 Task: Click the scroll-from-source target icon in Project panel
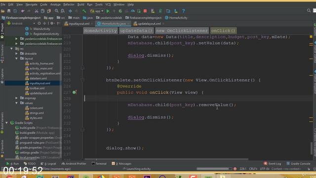point(39,23)
